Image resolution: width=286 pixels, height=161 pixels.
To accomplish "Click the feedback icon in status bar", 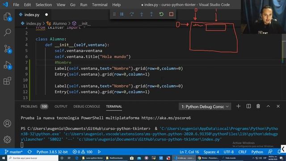I will (270, 152).
